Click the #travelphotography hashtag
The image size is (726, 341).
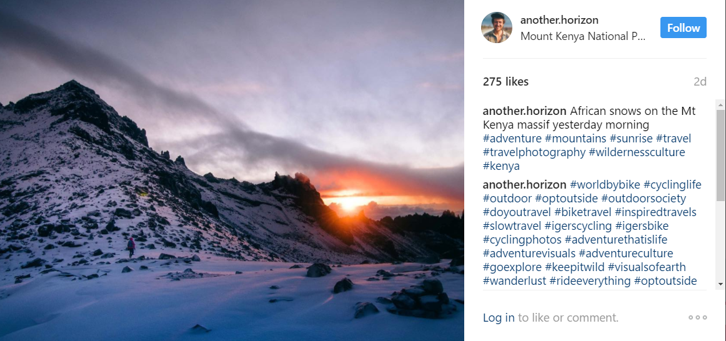534,152
